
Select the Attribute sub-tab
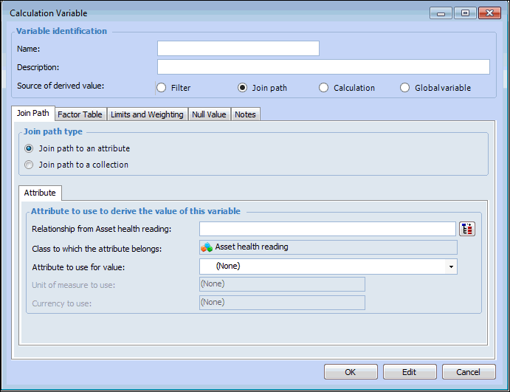40,193
